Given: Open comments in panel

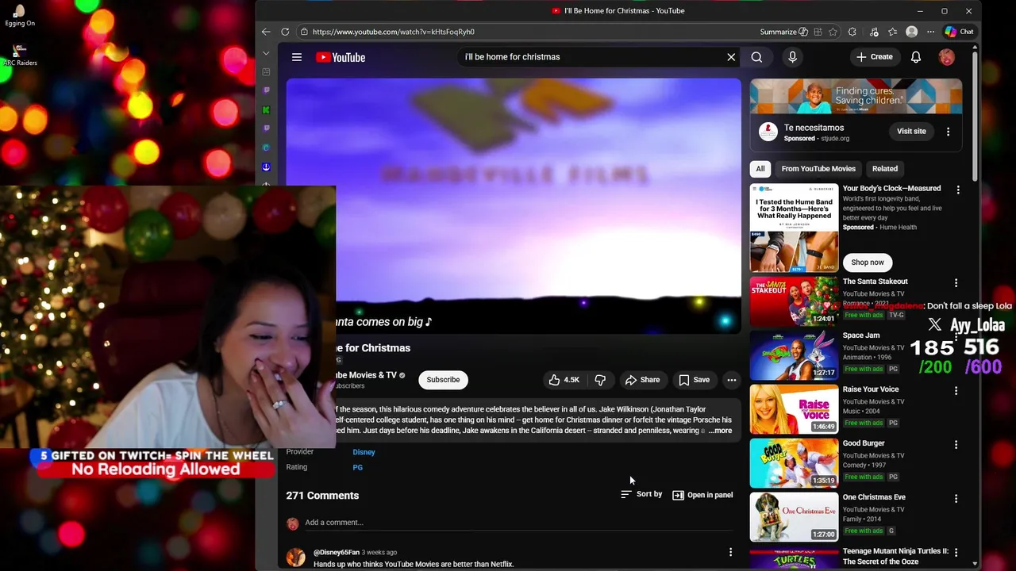Looking at the screenshot, I should point(702,495).
